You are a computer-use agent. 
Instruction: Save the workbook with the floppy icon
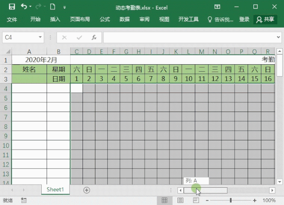click(x=12, y=7)
